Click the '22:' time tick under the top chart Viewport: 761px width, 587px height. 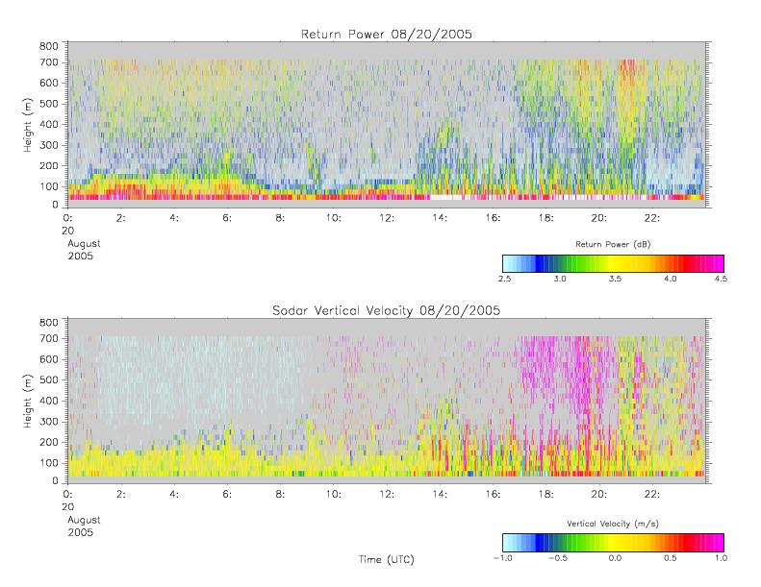[651, 218]
